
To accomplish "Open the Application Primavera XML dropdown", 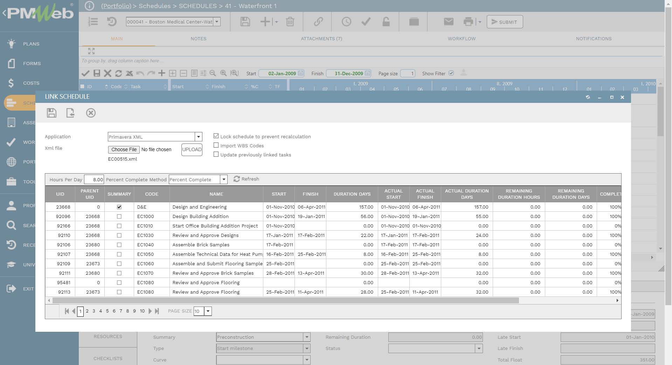I will (199, 136).
